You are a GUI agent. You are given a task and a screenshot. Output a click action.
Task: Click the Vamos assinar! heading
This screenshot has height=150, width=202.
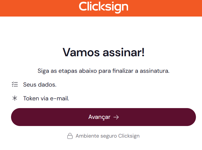[x=103, y=52]
